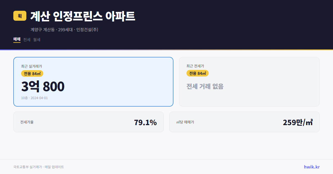Select the 전용 84㎡ badge in 전세가 card

(x=197, y=73)
